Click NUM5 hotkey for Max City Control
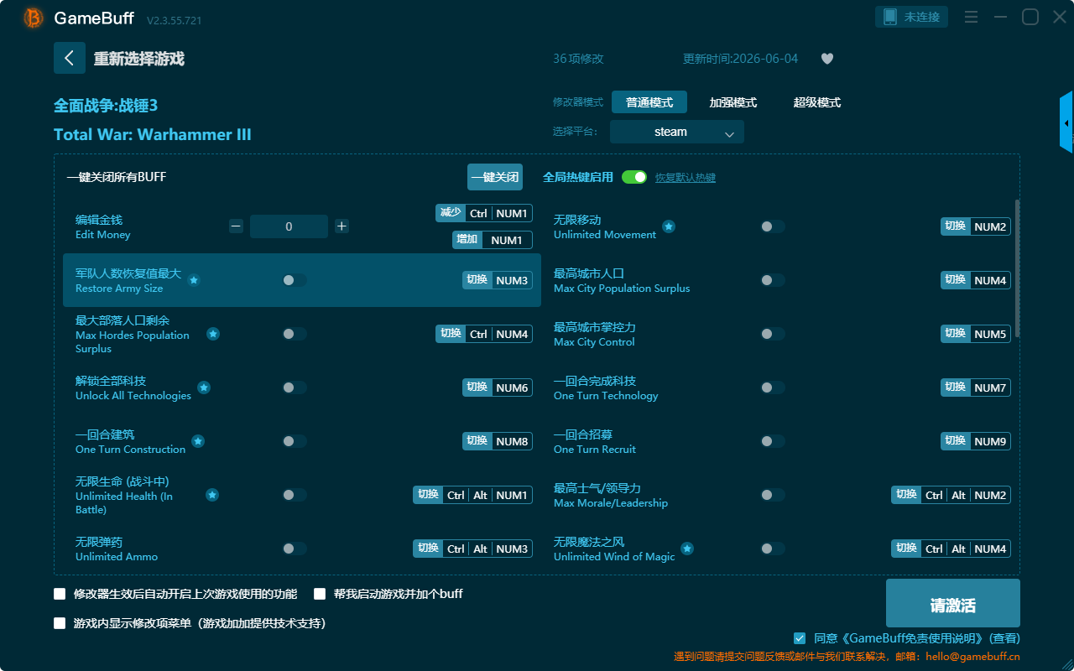 pos(976,334)
